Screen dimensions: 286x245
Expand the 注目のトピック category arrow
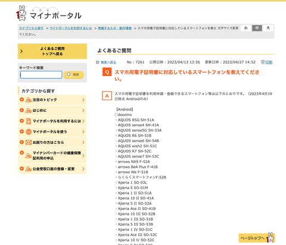pyautogui.click(x=83, y=100)
